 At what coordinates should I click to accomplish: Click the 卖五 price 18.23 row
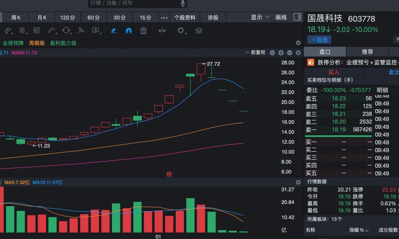[339, 99]
